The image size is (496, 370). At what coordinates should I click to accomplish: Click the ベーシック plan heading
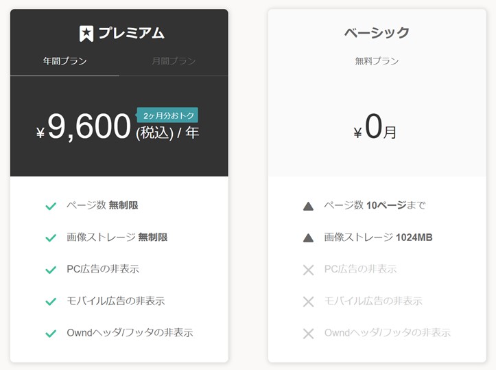pos(377,32)
